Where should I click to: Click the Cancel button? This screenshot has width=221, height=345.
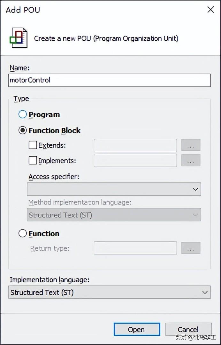pos(188,329)
